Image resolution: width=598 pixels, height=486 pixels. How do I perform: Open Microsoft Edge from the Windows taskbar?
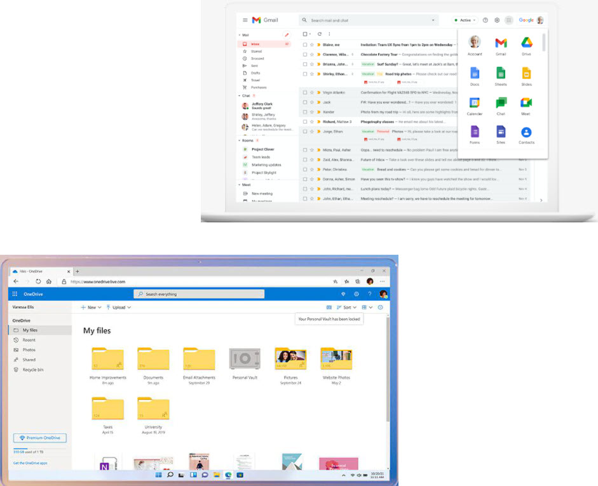[x=228, y=475]
